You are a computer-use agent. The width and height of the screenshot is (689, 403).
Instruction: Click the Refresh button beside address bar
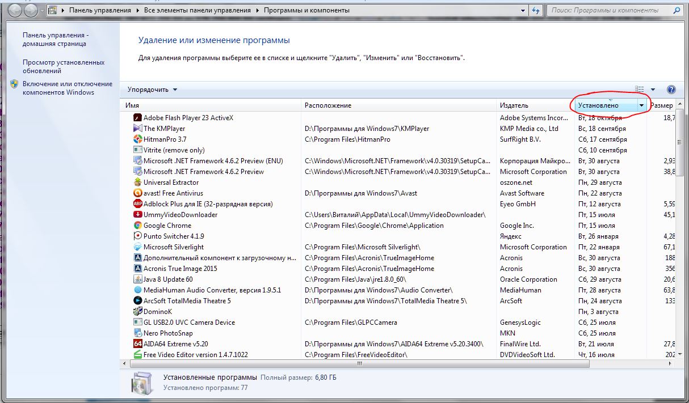tap(536, 10)
